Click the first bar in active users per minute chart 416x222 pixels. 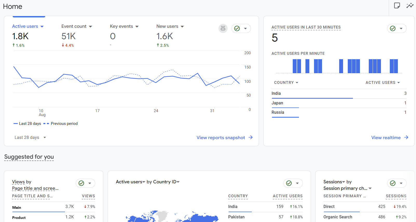coord(295,66)
